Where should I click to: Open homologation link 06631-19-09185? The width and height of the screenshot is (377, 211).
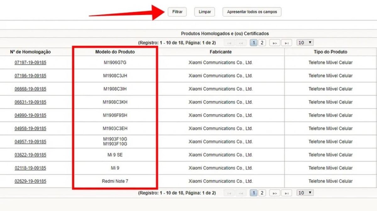click(30, 102)
